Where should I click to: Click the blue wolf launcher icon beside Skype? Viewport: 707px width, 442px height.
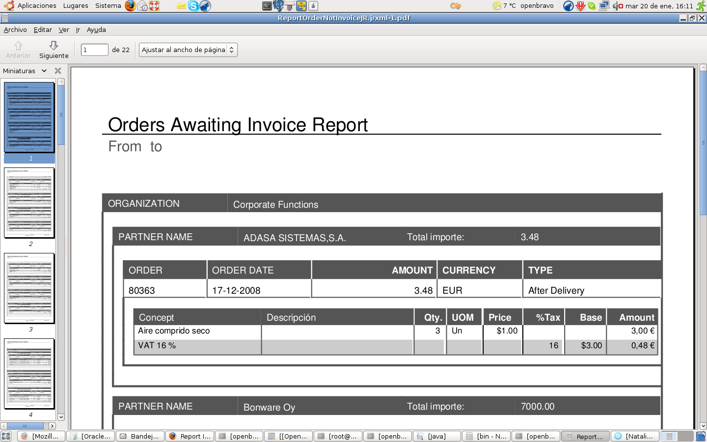(205, 6)
